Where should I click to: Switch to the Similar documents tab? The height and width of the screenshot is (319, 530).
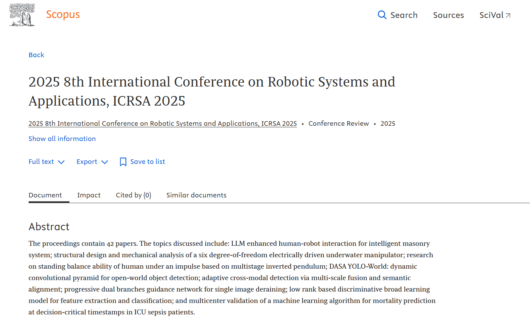196,195
